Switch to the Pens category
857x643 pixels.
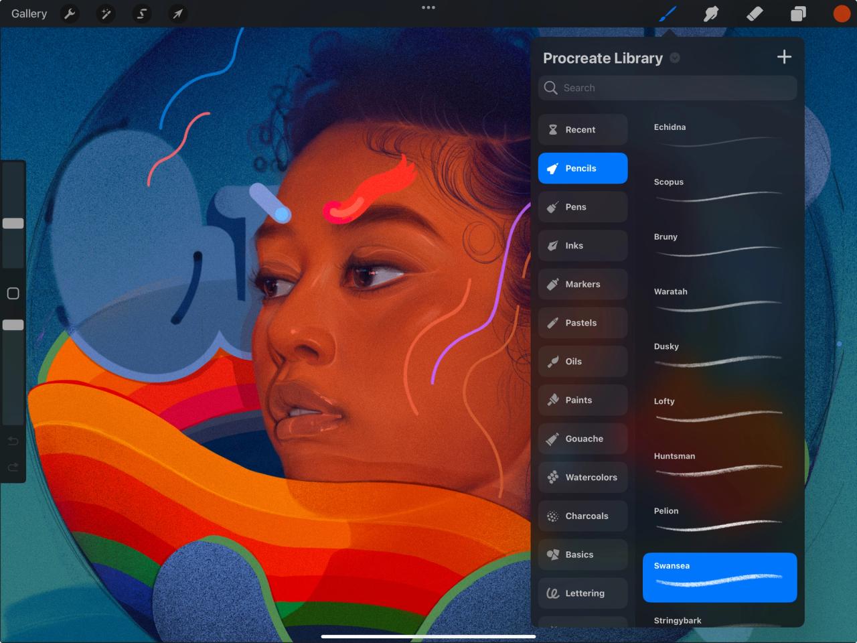point(582,207)
